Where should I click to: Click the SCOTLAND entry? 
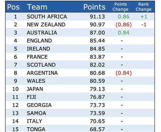pyautogui.click(x=41, y=65)
